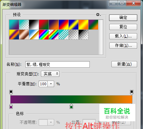
Task: Pick the chrome gradient preset
Action: [x=34, y=35]
